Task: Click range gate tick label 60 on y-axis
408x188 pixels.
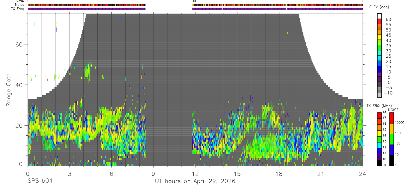Action: point(18,44)
